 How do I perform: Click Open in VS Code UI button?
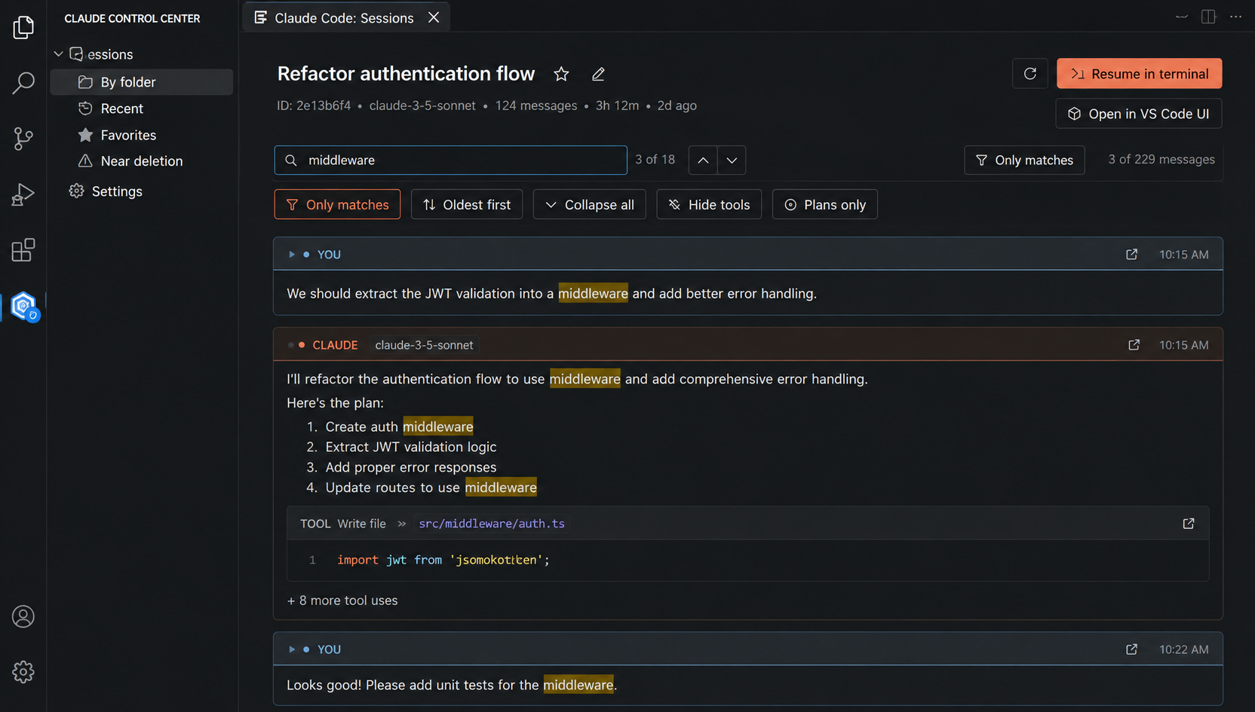point(1139,114)
